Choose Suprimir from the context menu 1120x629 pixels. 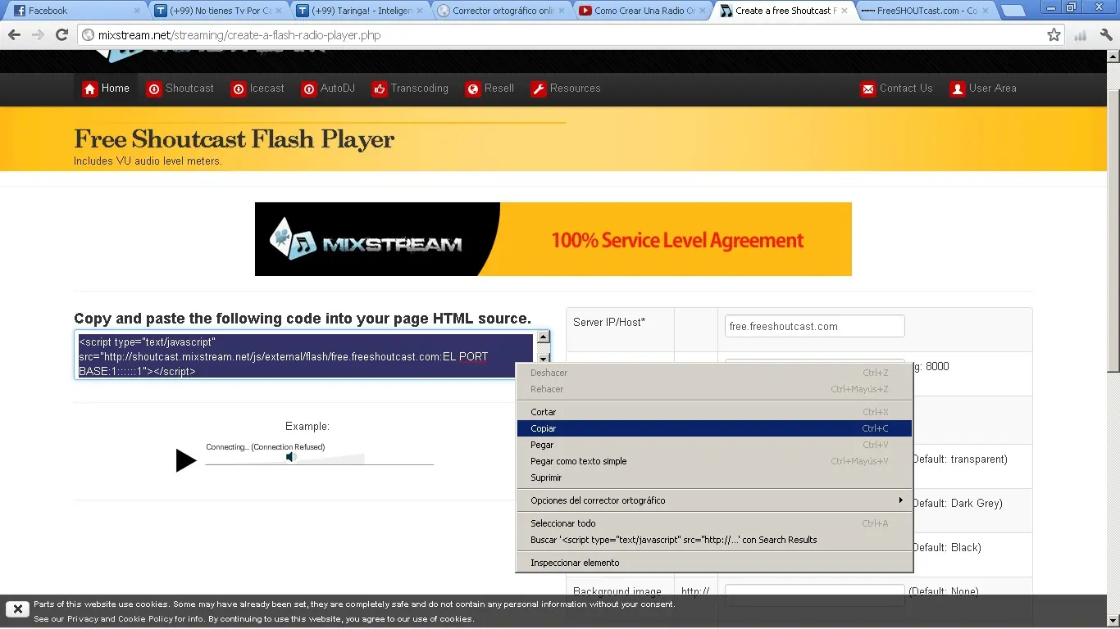(x=714, y=477)
